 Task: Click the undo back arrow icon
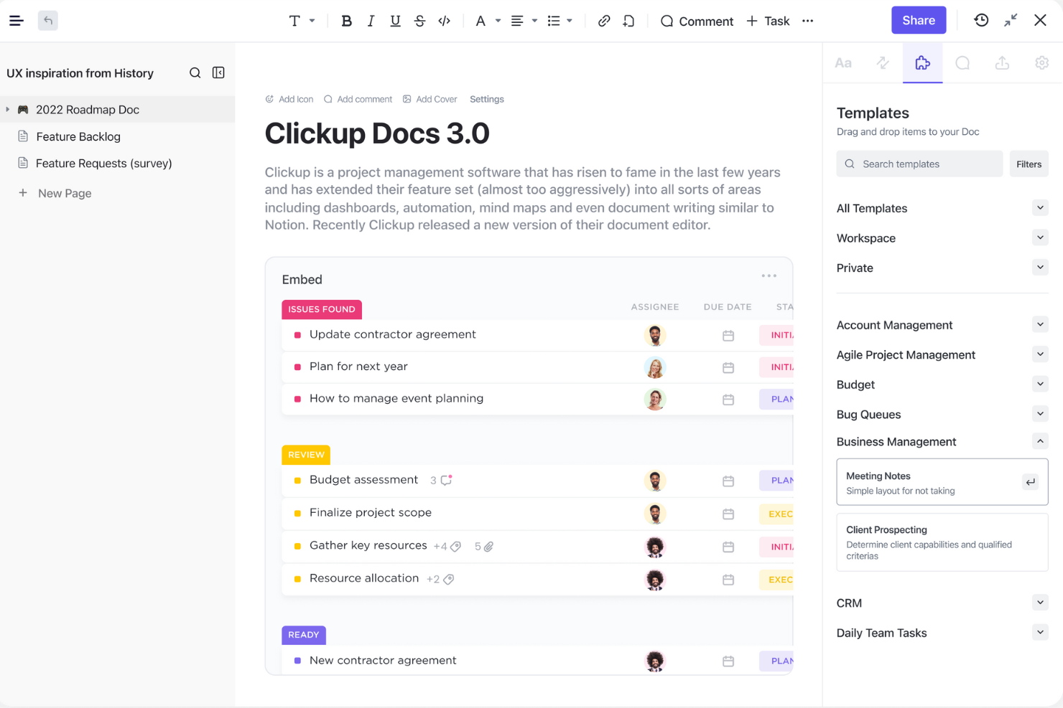48,21
